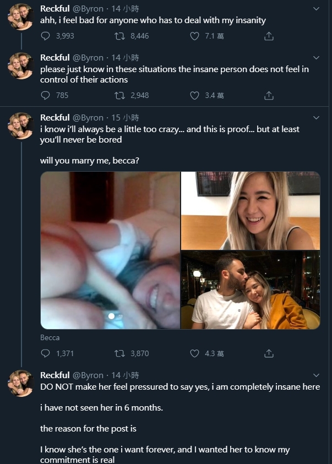The width and height of the screenshot is (332, 464).
Task: Reply to the tweet with 785 replies
Action: pyautogui.click(x=46, y=95)
